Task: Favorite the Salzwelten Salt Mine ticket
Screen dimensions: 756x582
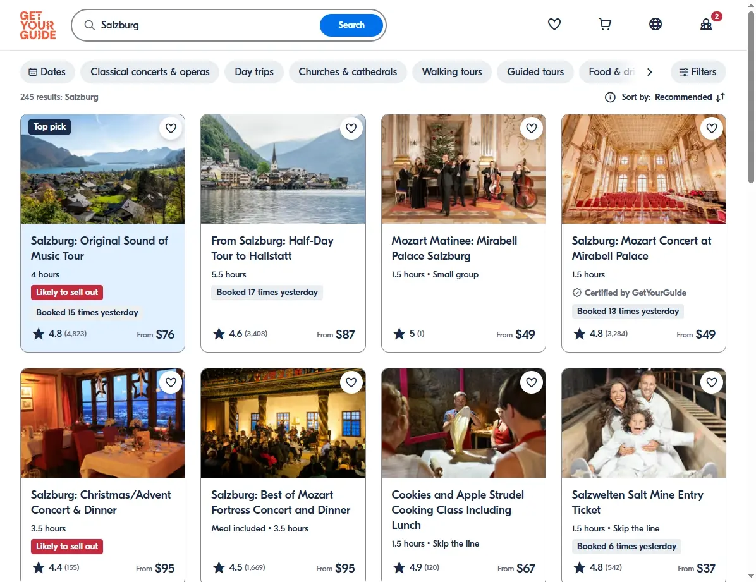Action: click(712, 382)
